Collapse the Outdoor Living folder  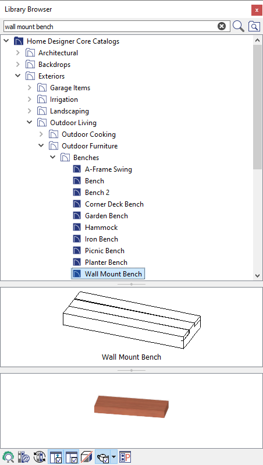(x=29, y=122)
